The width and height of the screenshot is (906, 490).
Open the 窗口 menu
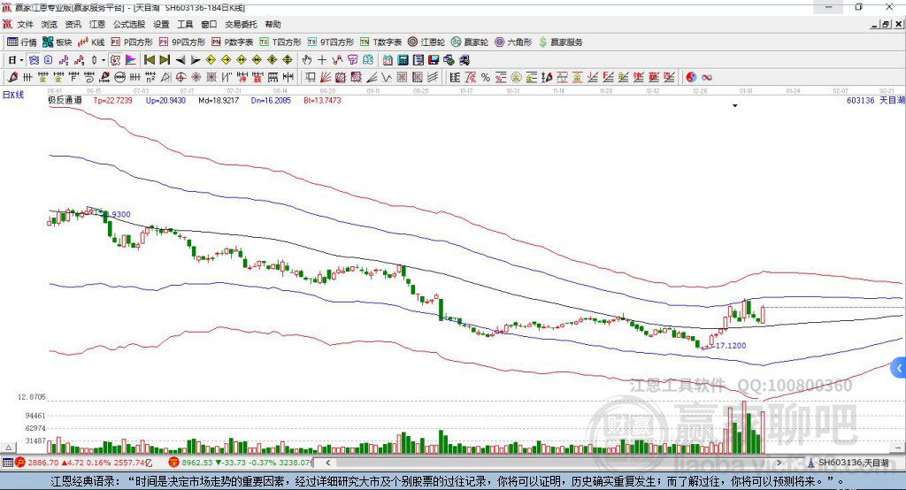(209, 24)
